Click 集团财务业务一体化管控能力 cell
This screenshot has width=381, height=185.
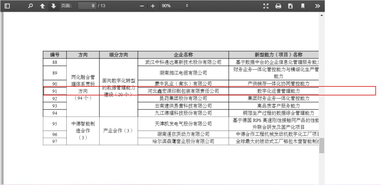273,98
